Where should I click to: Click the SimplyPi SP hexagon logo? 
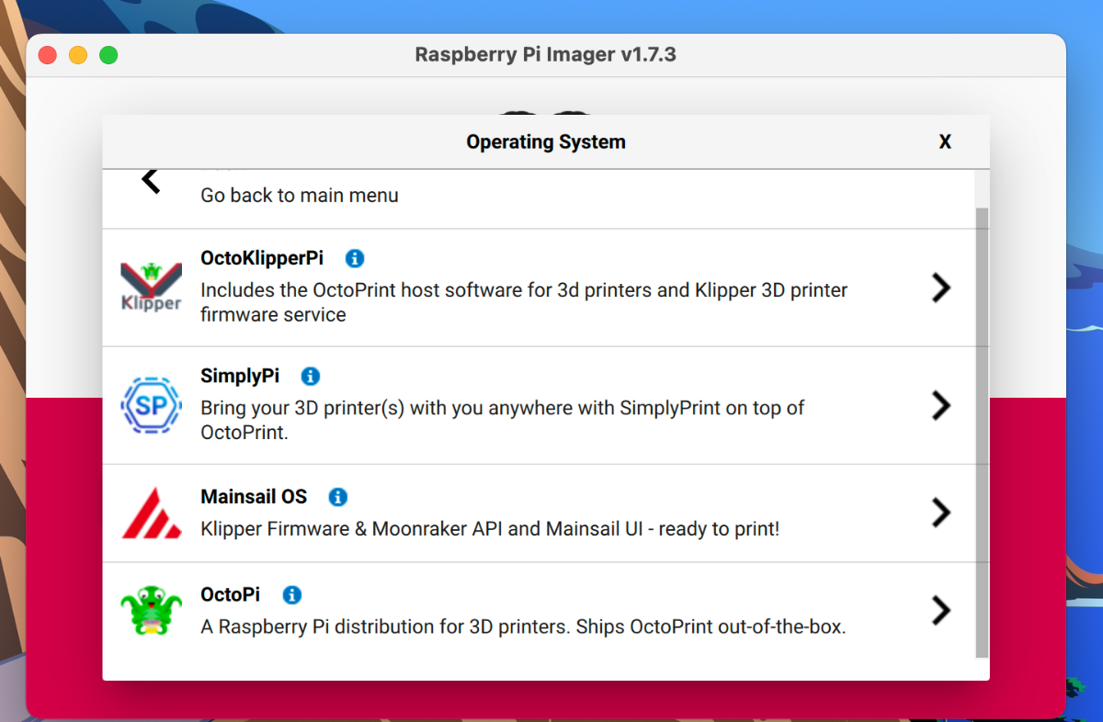click(x=152, y=405)
